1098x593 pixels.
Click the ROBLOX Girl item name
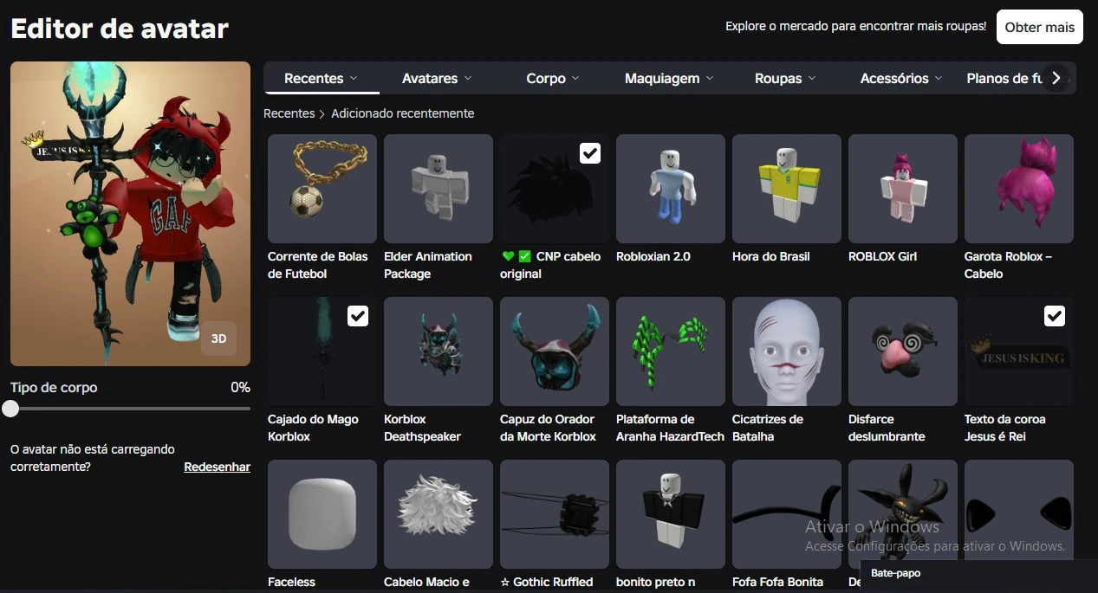pos(882,256)
